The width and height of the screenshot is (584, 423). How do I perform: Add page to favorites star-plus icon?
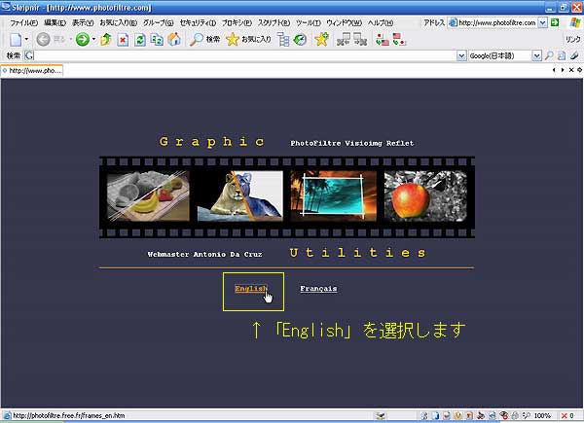click(322, 39)
